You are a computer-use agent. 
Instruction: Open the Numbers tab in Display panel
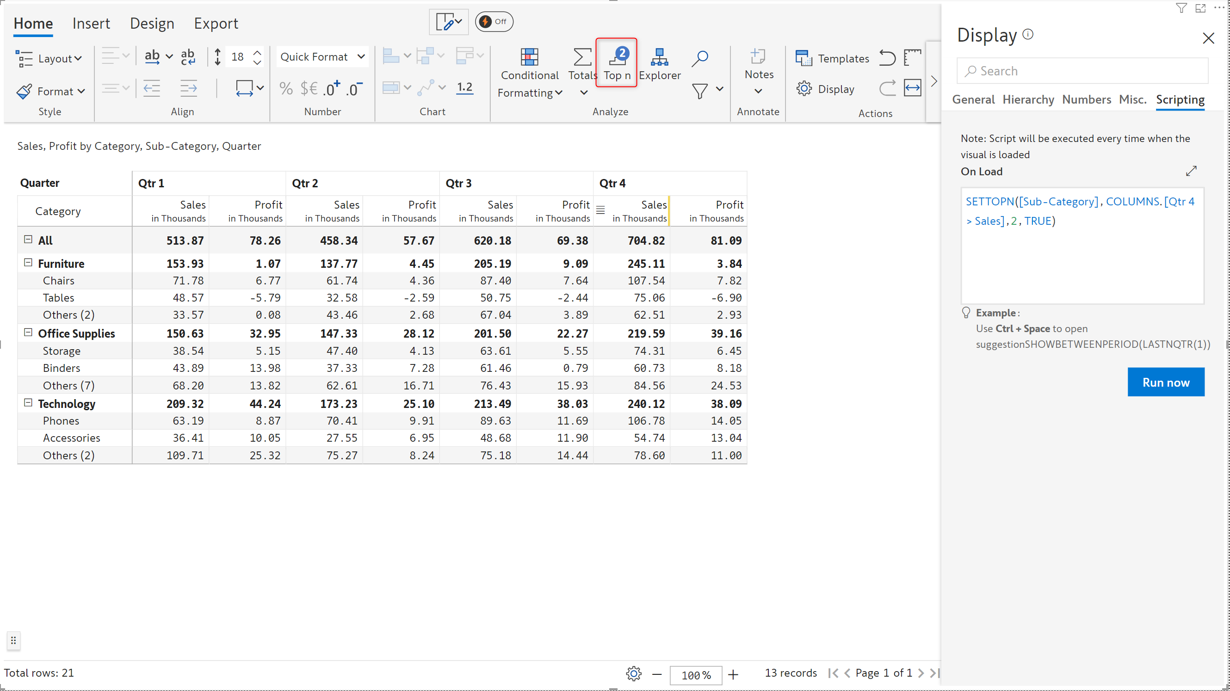pyautogui.click(x=1086, y=99)
